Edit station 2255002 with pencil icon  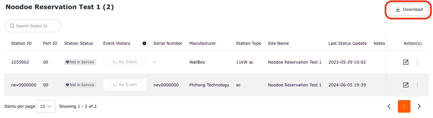[x=406, y=62]
